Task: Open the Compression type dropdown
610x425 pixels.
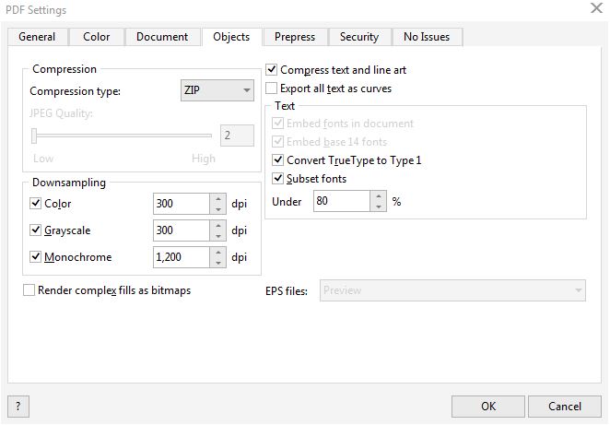Action: 217,90
